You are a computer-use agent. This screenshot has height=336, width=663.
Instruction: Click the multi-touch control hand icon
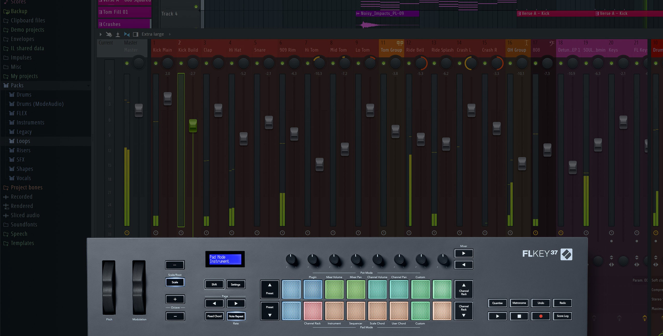109,34
